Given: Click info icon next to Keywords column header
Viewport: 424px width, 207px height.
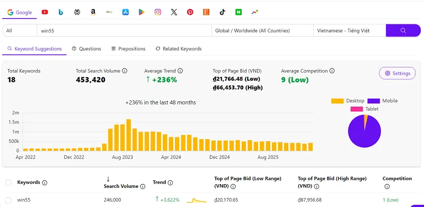Looking at the screenshot, I should [x=45, y=183].
